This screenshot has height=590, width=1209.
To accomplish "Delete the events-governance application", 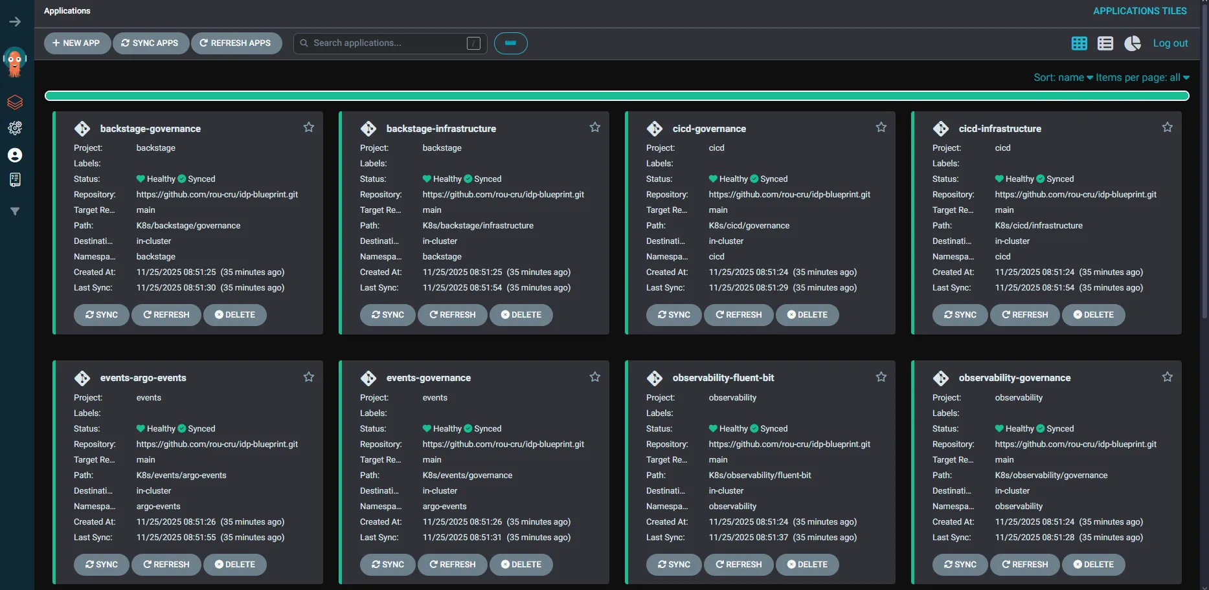I will pyautogui.click(x=521, y=565).
